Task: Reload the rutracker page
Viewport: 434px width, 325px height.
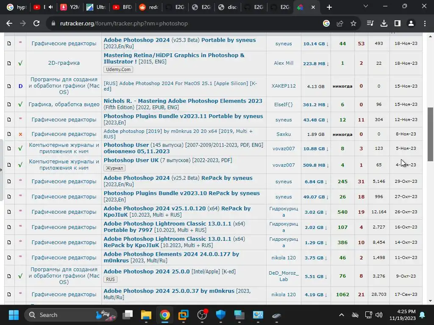Action: coord(36,24)
